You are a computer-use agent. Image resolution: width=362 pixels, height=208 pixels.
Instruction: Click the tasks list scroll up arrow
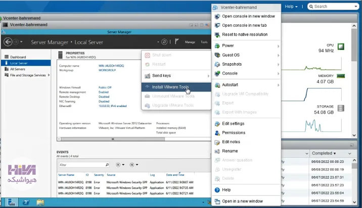354,160
